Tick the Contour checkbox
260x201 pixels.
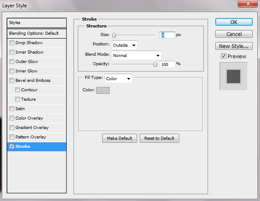pos(17,90)
